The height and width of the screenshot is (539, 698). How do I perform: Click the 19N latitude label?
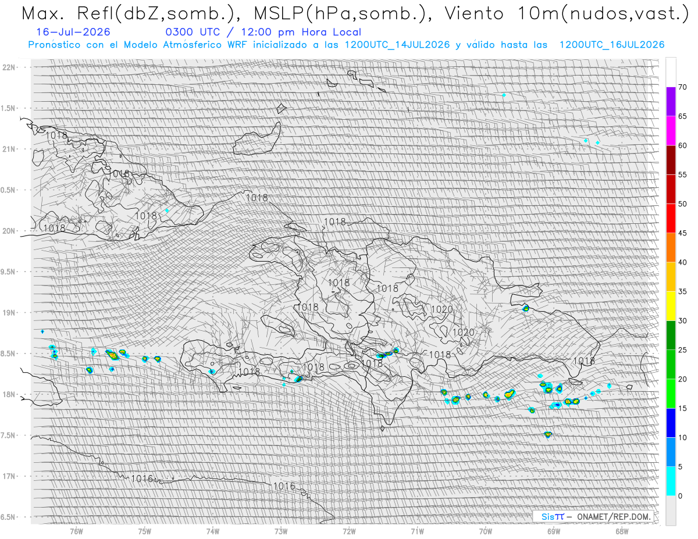9,313
